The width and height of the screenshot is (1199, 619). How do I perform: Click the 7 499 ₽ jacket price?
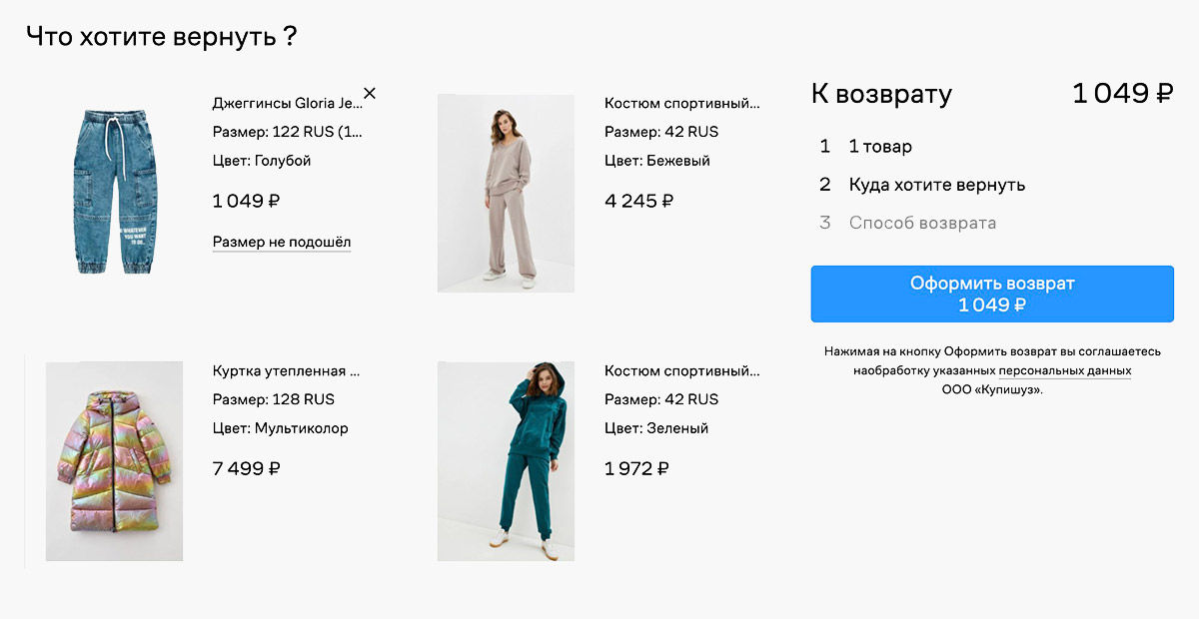click(x=247, y=468)
